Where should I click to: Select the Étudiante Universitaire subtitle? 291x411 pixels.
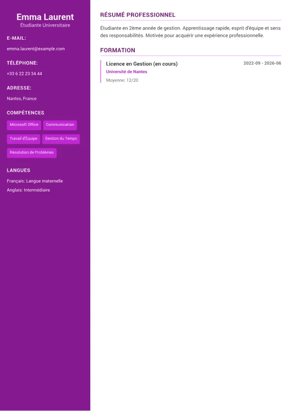45,25
